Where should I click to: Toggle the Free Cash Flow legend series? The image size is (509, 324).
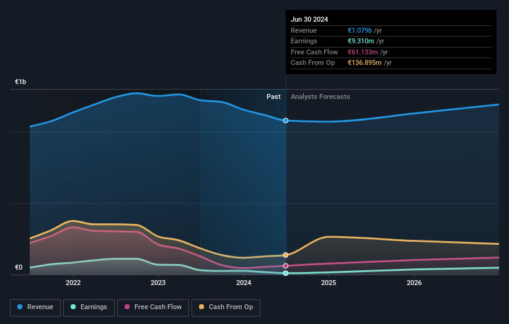153,307
